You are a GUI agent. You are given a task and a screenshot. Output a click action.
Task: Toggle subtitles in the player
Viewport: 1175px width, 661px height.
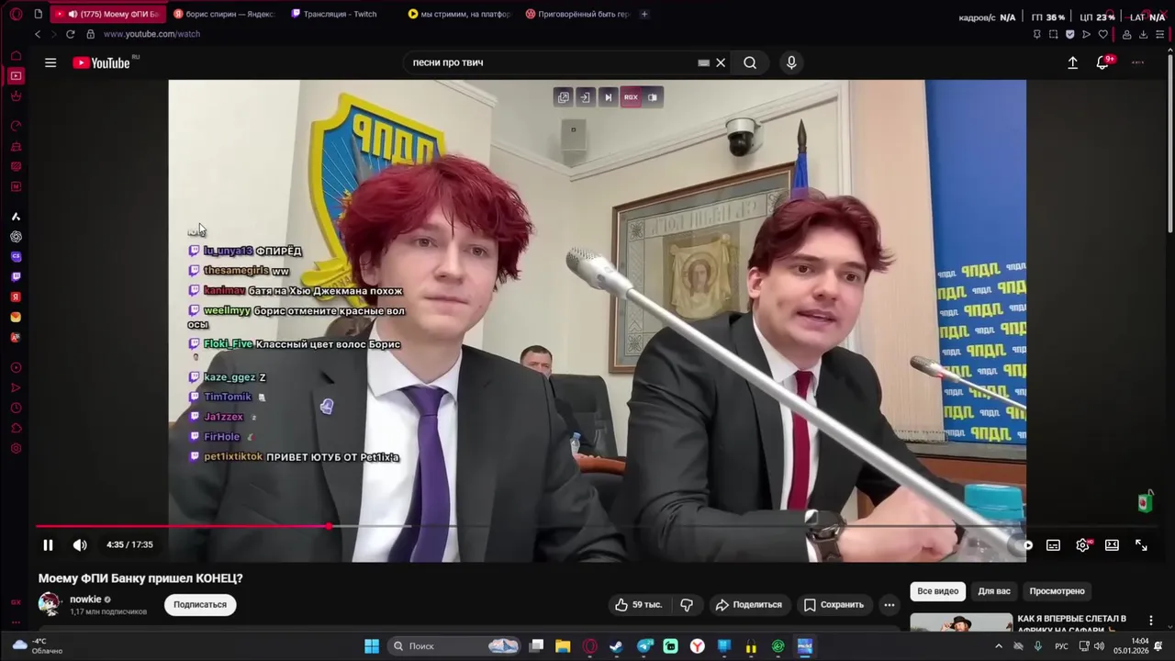(x=1053, y=544)
